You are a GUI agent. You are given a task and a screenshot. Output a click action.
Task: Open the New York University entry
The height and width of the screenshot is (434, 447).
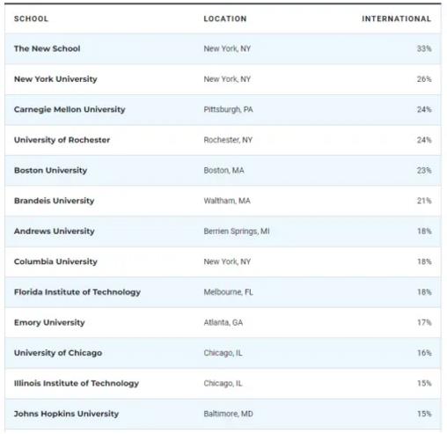55,79
